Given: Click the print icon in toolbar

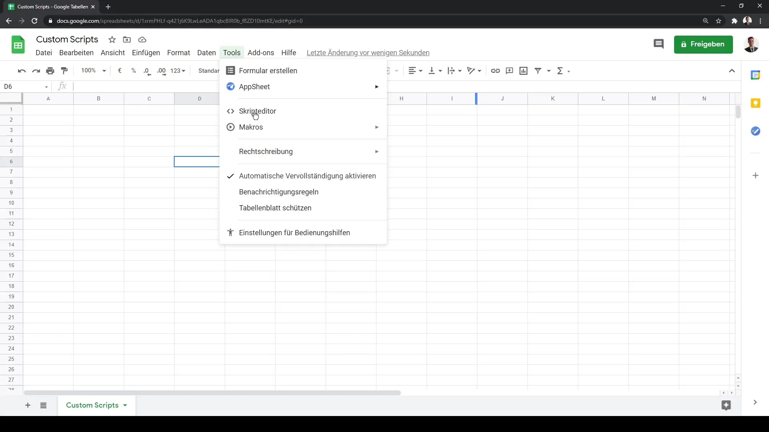Looking at the screenshot, I should [50, 70].
